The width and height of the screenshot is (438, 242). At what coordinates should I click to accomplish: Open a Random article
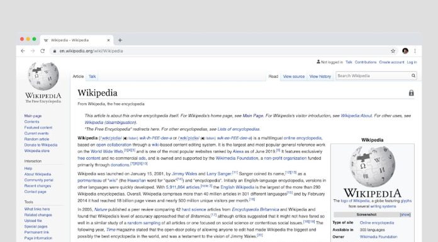pyautogui.click(x=36, y=139)
